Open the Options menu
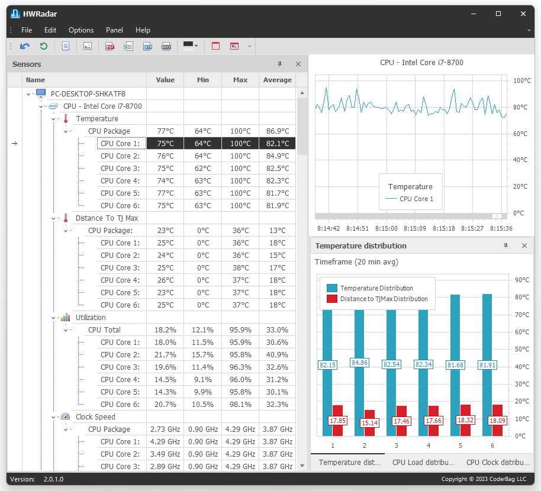541x491 pixels. 81,30
